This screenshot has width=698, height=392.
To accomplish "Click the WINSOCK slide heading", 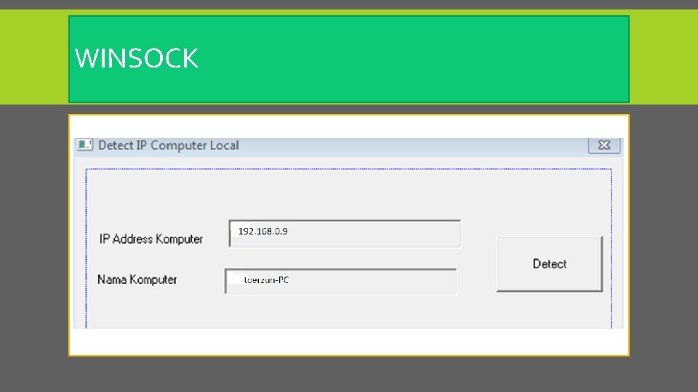I will pos(136,58).
